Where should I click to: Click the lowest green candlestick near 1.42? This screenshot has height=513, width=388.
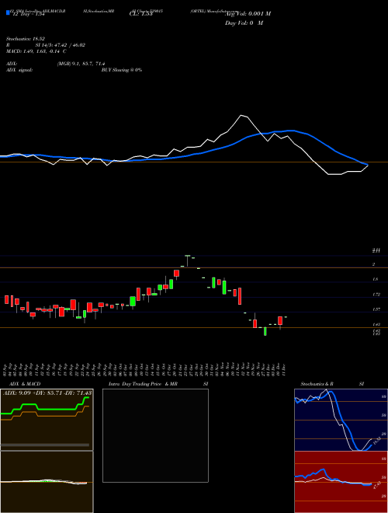265,331
